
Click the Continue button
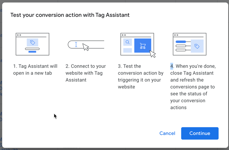tap(200, 133)
